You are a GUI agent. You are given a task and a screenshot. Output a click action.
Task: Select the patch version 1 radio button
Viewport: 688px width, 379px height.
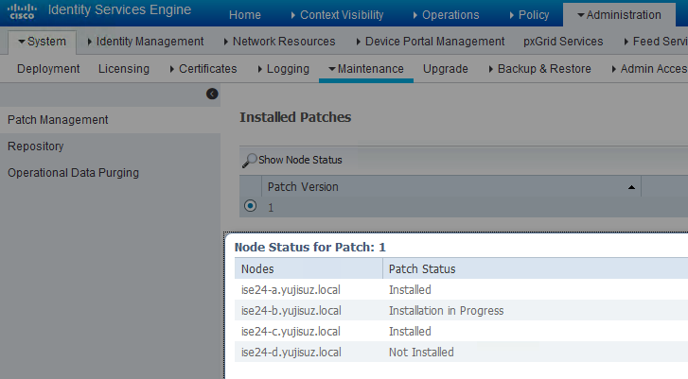tap(250, 205)
